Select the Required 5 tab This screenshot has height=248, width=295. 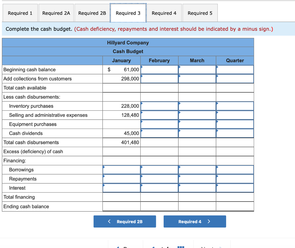tap(200, 13)
